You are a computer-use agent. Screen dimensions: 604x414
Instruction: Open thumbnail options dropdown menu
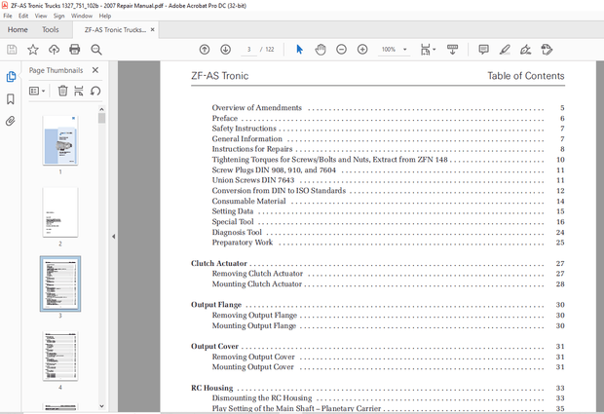pos(37,91)
